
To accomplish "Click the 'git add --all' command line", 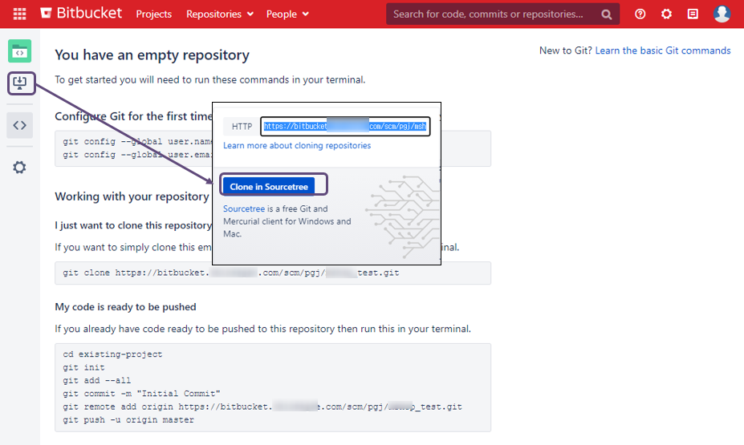I will (x=97, y=381).
